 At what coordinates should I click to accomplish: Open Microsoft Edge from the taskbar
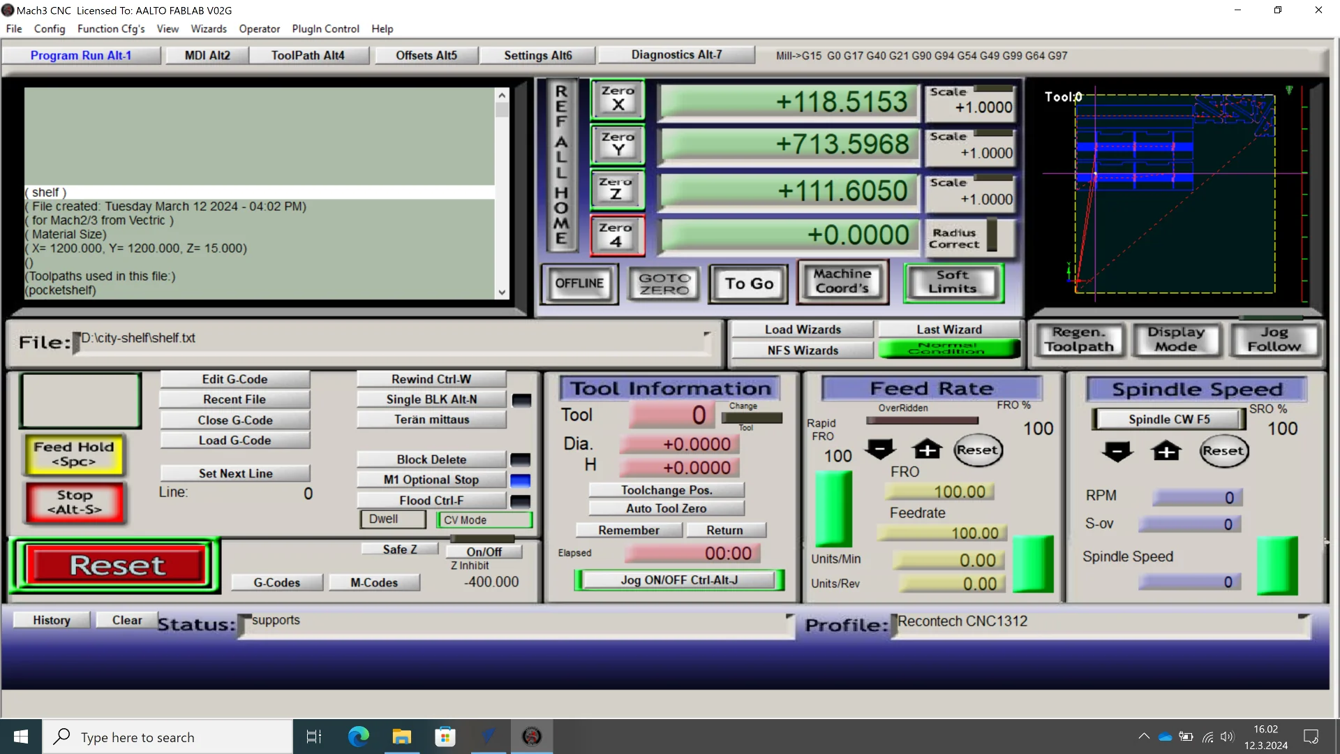coord(358,737)
